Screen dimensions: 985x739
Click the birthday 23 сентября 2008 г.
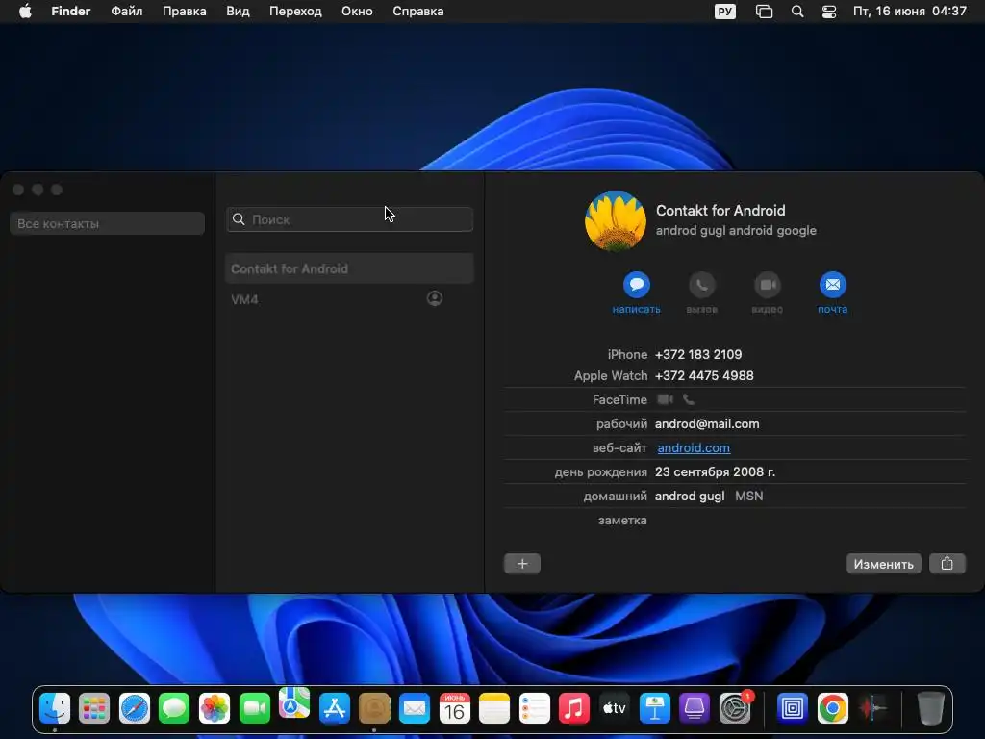click(x=715, y=471)
